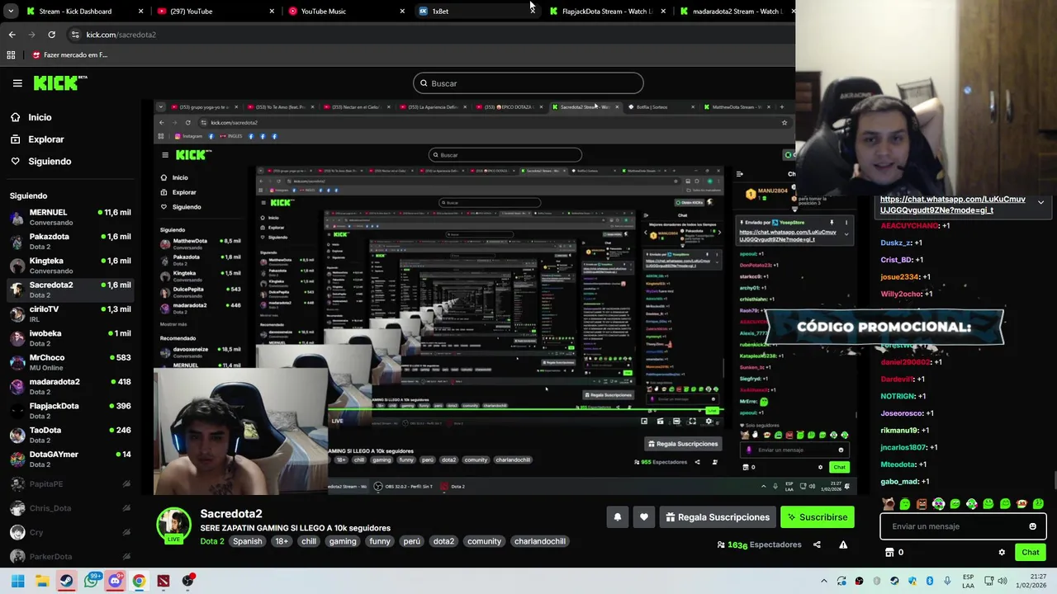Open DotaGAYmer channel in following list

point(70,459)
